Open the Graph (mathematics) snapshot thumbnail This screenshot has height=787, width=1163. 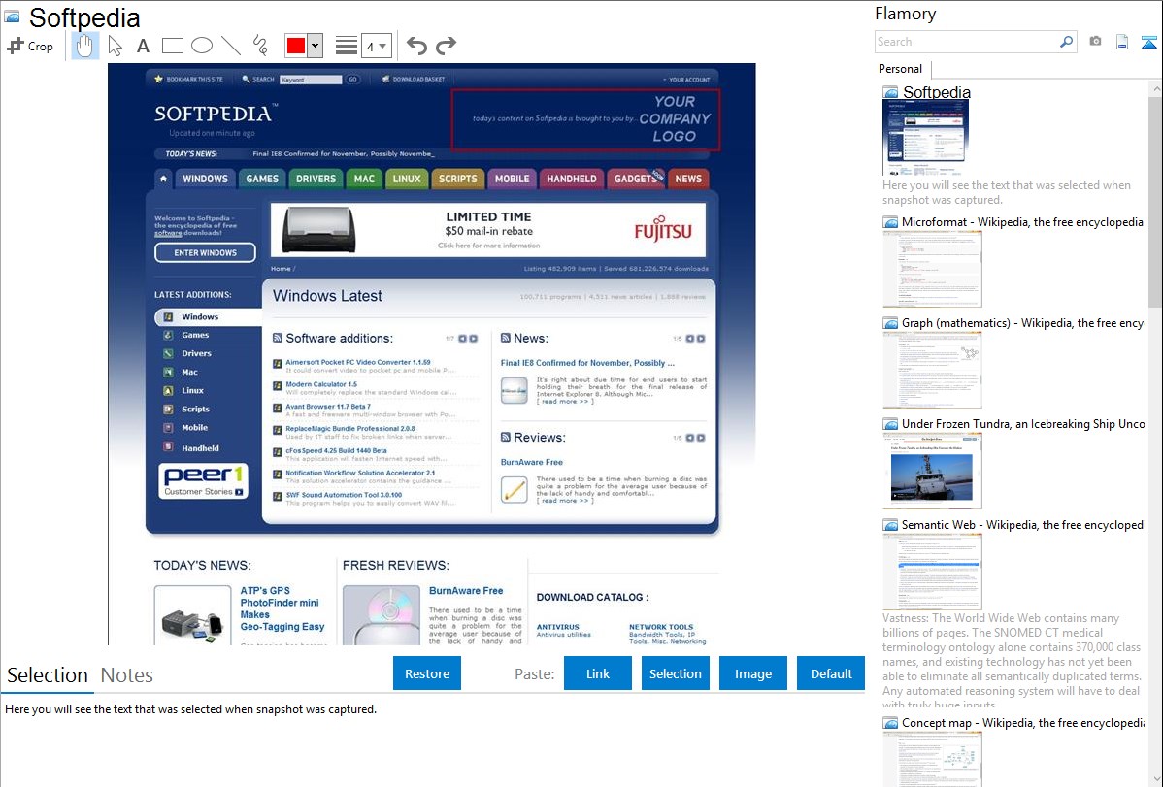pyautogui.click(x=932, y=370)
